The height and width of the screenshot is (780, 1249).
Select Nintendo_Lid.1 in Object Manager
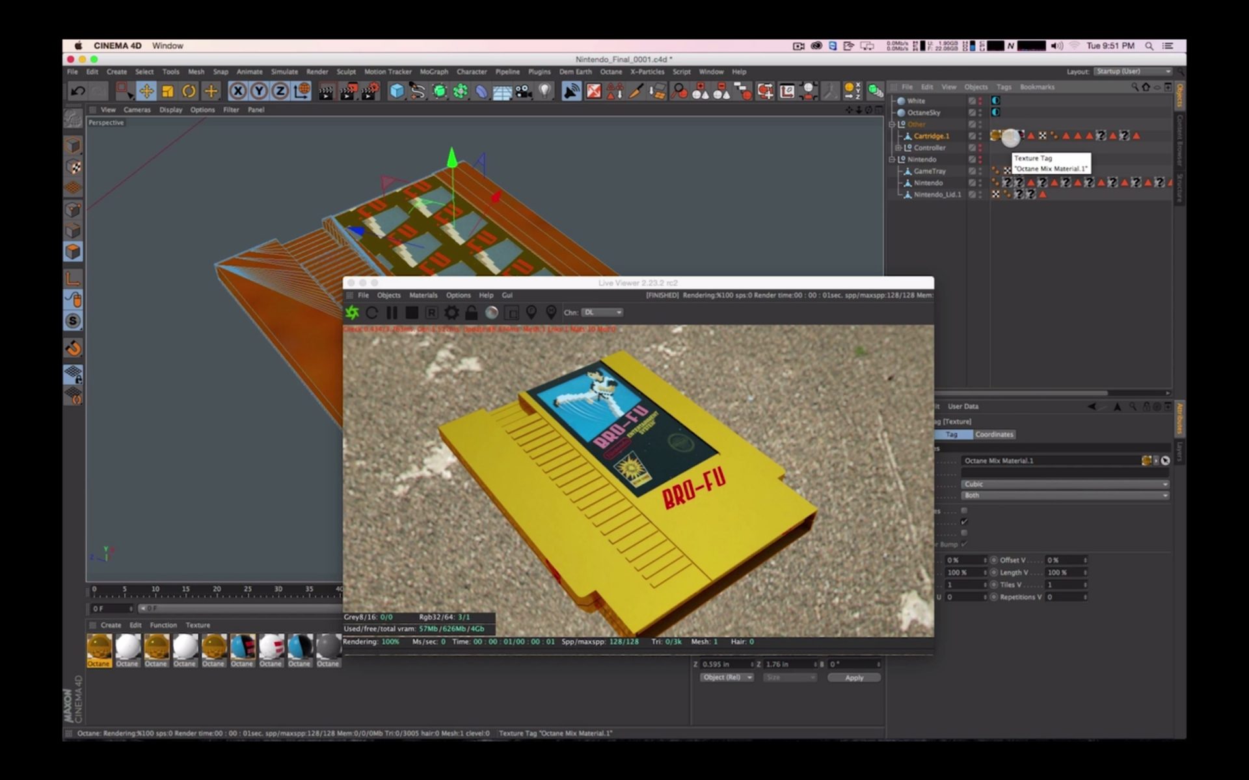tap(937, 194)
